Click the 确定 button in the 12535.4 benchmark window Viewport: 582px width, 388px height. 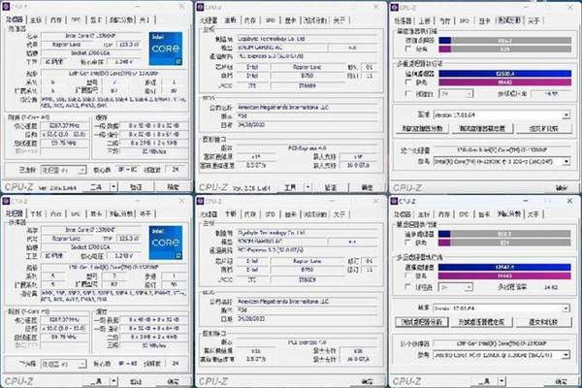tap(562, 188)
